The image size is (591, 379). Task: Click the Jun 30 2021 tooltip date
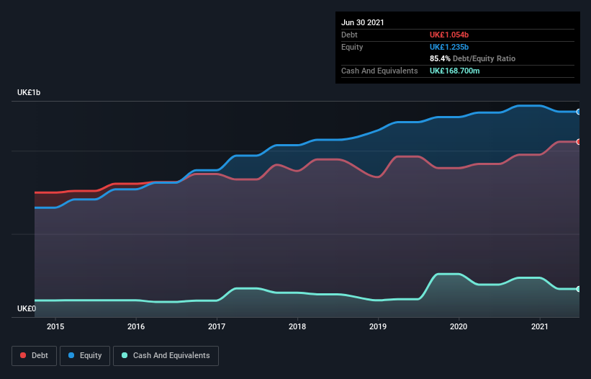[363, 22]
